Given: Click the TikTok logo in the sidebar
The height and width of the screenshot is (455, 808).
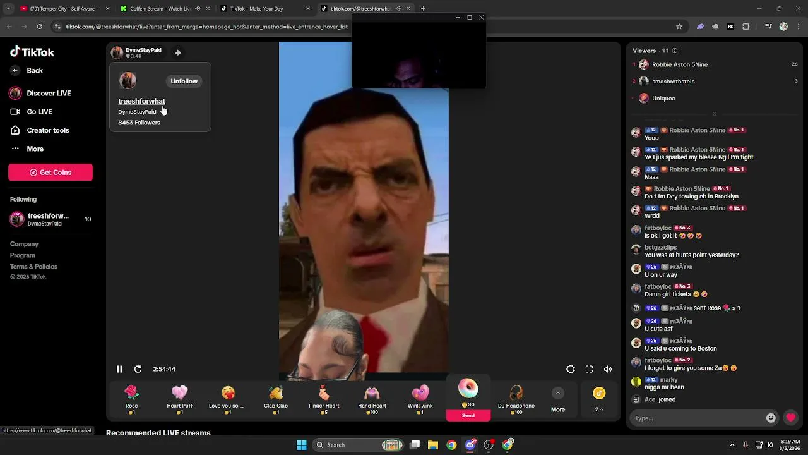Looking at the screenshot, I should (x=32, y=52).
